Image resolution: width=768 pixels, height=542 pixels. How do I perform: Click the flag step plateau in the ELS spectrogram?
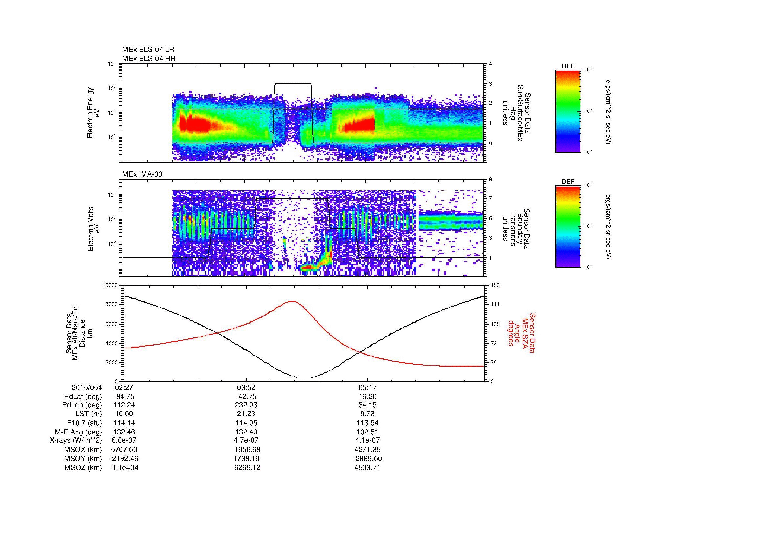293,84
